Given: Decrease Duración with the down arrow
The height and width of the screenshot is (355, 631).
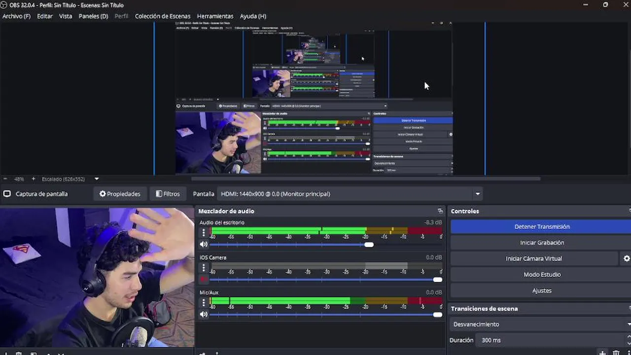Looking at the screenshot, I should click(629, 343).
